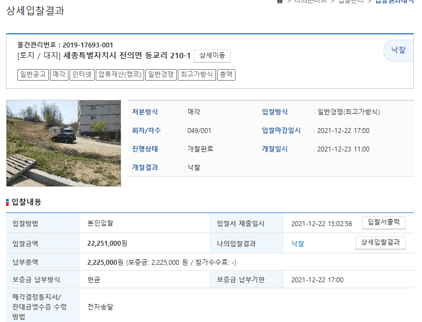Click the 인터넷 tag

click(82, 75)
